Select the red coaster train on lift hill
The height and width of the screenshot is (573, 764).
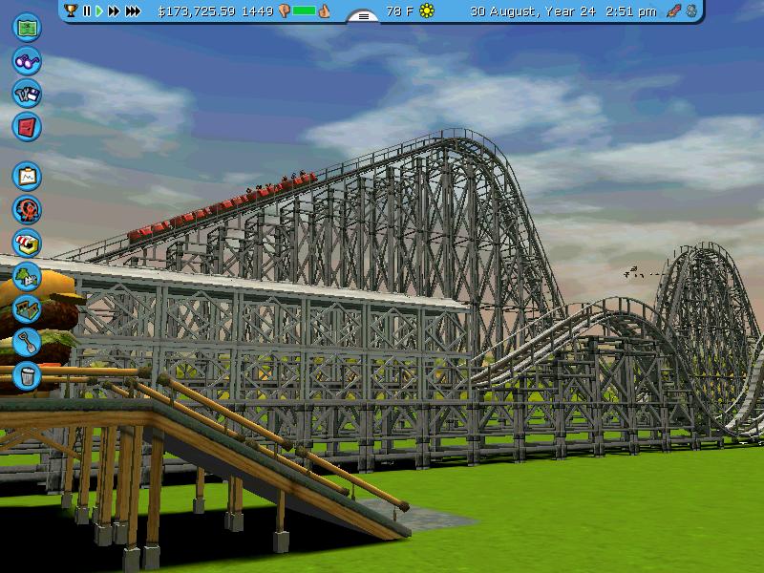pyautogui.click(x=222, y=206)
